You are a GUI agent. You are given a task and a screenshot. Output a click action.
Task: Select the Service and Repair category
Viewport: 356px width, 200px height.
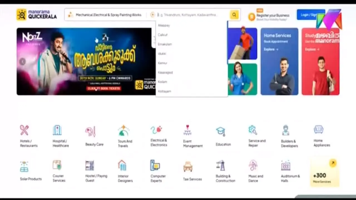[x=257, y=136]
